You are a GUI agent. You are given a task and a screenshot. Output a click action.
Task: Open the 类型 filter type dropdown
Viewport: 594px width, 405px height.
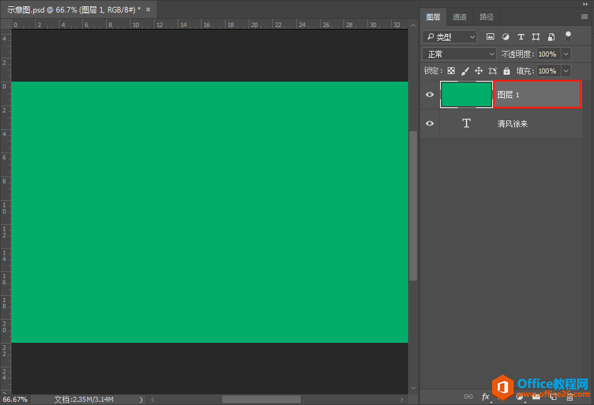[450, 37]
